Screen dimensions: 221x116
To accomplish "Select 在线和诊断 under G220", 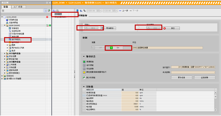I will pyautogui.click(x=16, y=31).
